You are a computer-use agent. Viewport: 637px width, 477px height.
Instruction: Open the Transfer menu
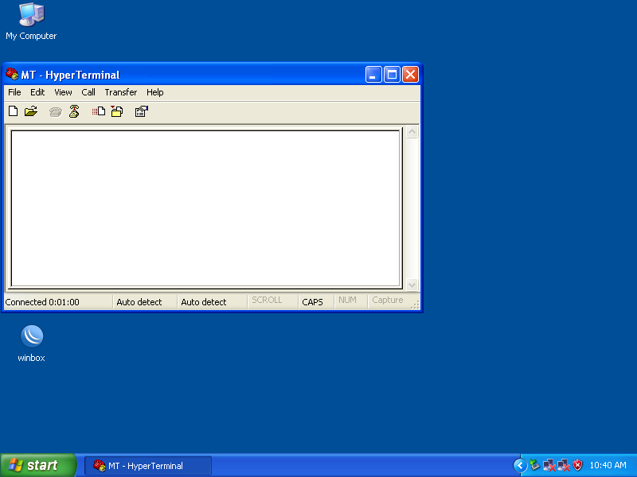[x=120, y=92]
